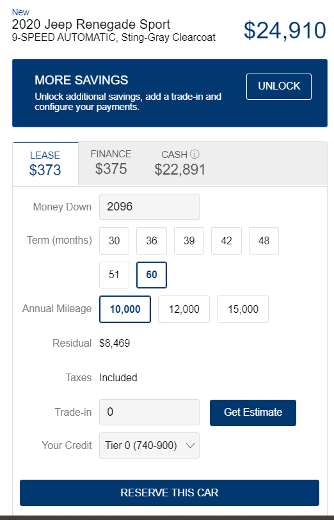Select 10,000 annual mileage option
The width and height of the screenshot is (334, 520).
coord(125,309)
